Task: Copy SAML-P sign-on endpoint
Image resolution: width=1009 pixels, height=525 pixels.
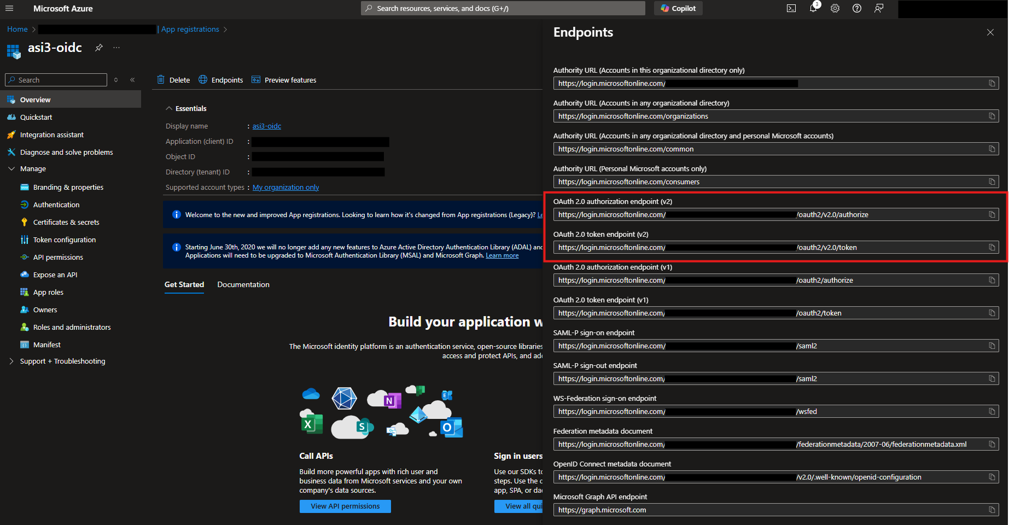Action: [992, 346]
